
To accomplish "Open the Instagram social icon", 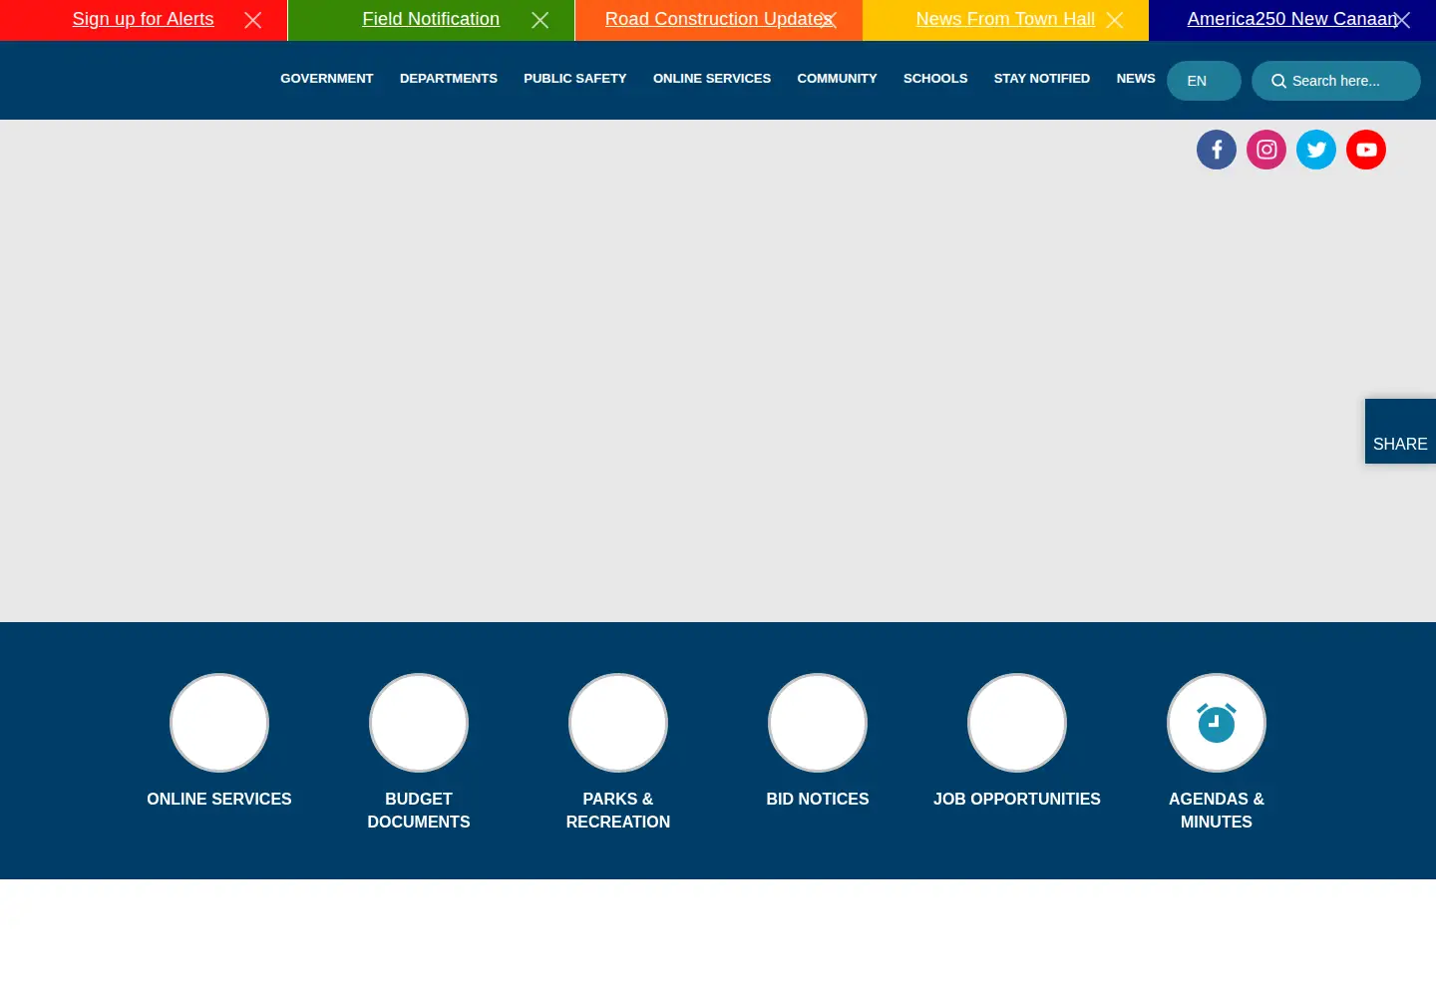I will 1266,150.
